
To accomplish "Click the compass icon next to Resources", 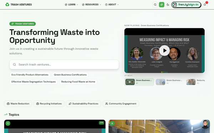I will coord(83,5).
